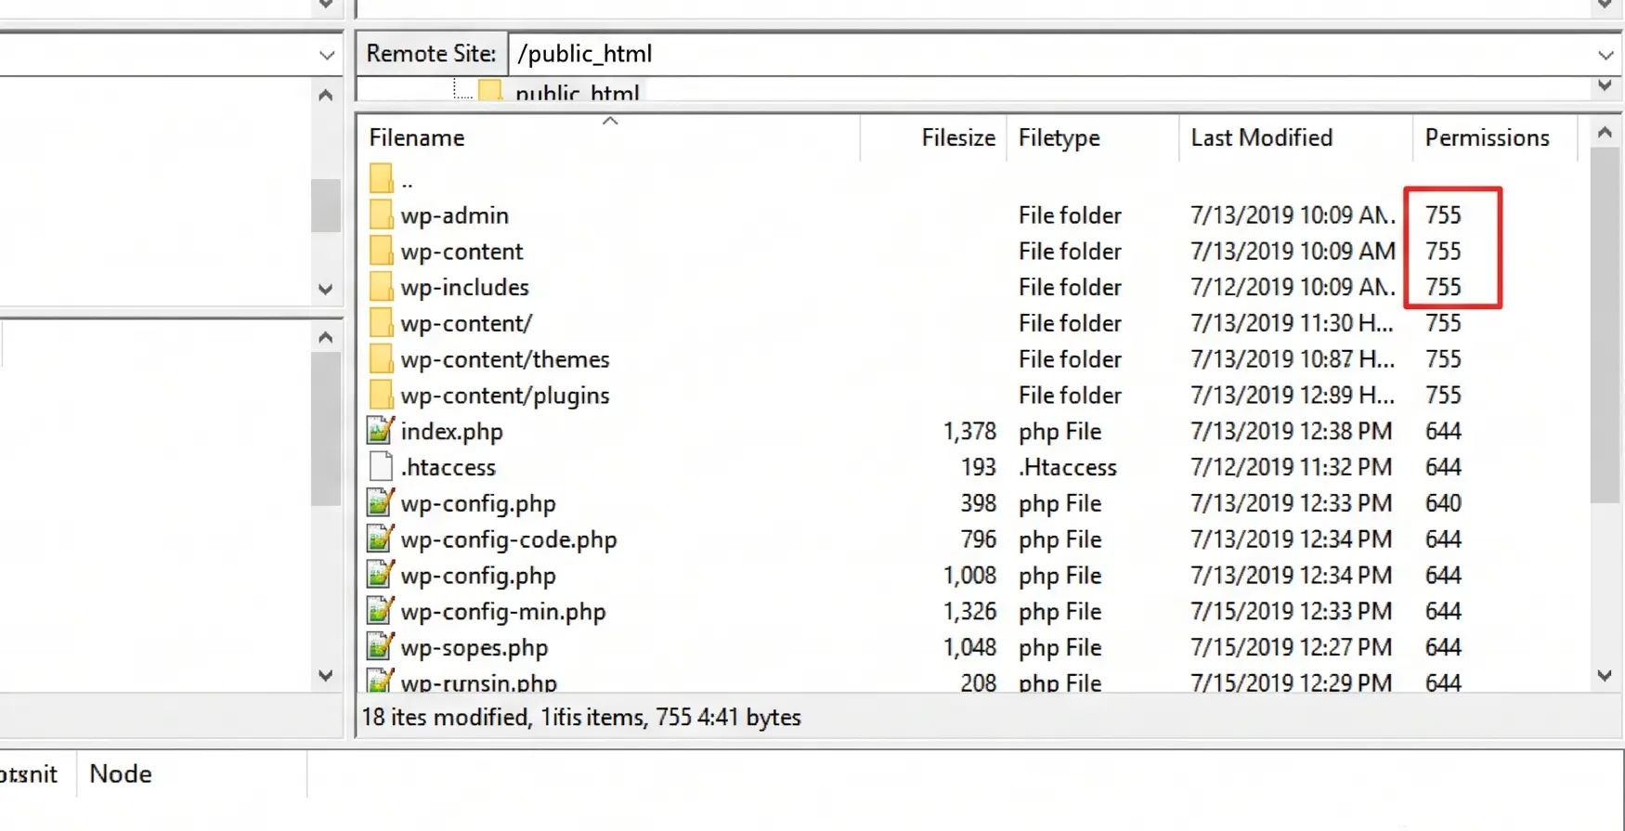This screenshot has width=1625, height=831.
Task: Select the Node tab at bottom
Action: pos(121,773)
